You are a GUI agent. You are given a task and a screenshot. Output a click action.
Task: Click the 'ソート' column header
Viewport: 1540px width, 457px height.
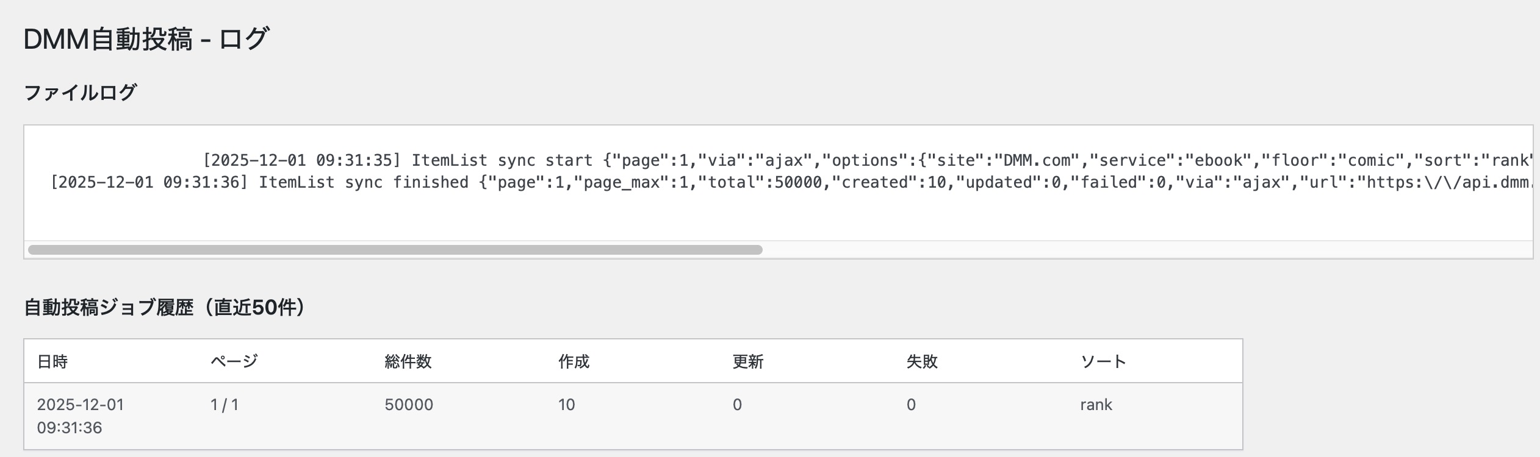click(1103, 362)
